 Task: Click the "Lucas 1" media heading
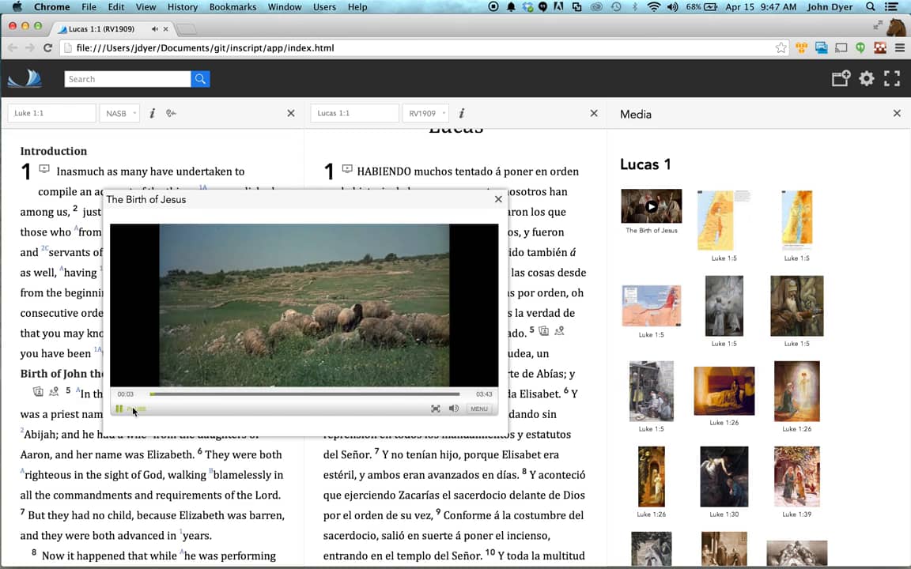pos(645,164)
